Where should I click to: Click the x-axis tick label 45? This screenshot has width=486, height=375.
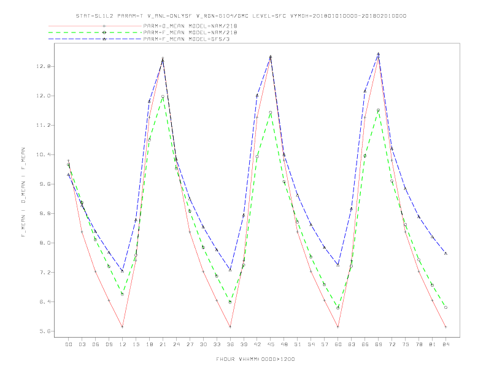tap(271, 344)
